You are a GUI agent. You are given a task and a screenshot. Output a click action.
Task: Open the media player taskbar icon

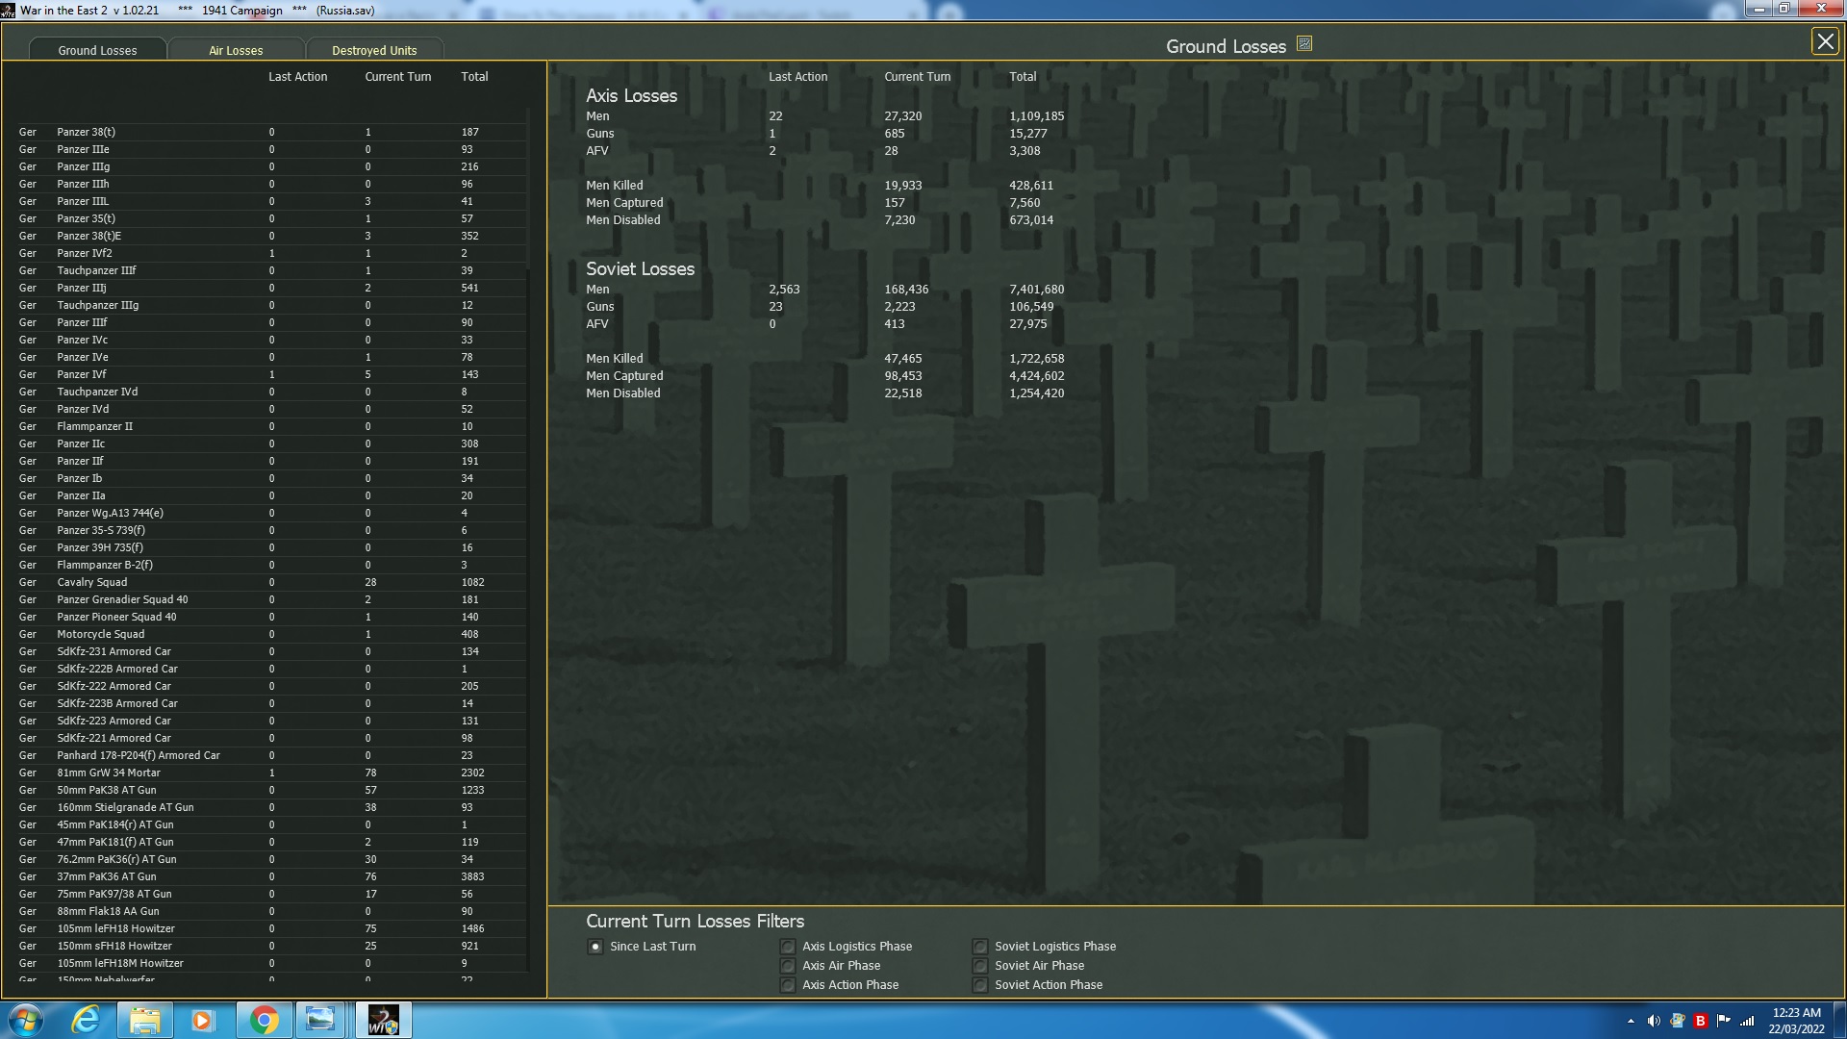203,1020
